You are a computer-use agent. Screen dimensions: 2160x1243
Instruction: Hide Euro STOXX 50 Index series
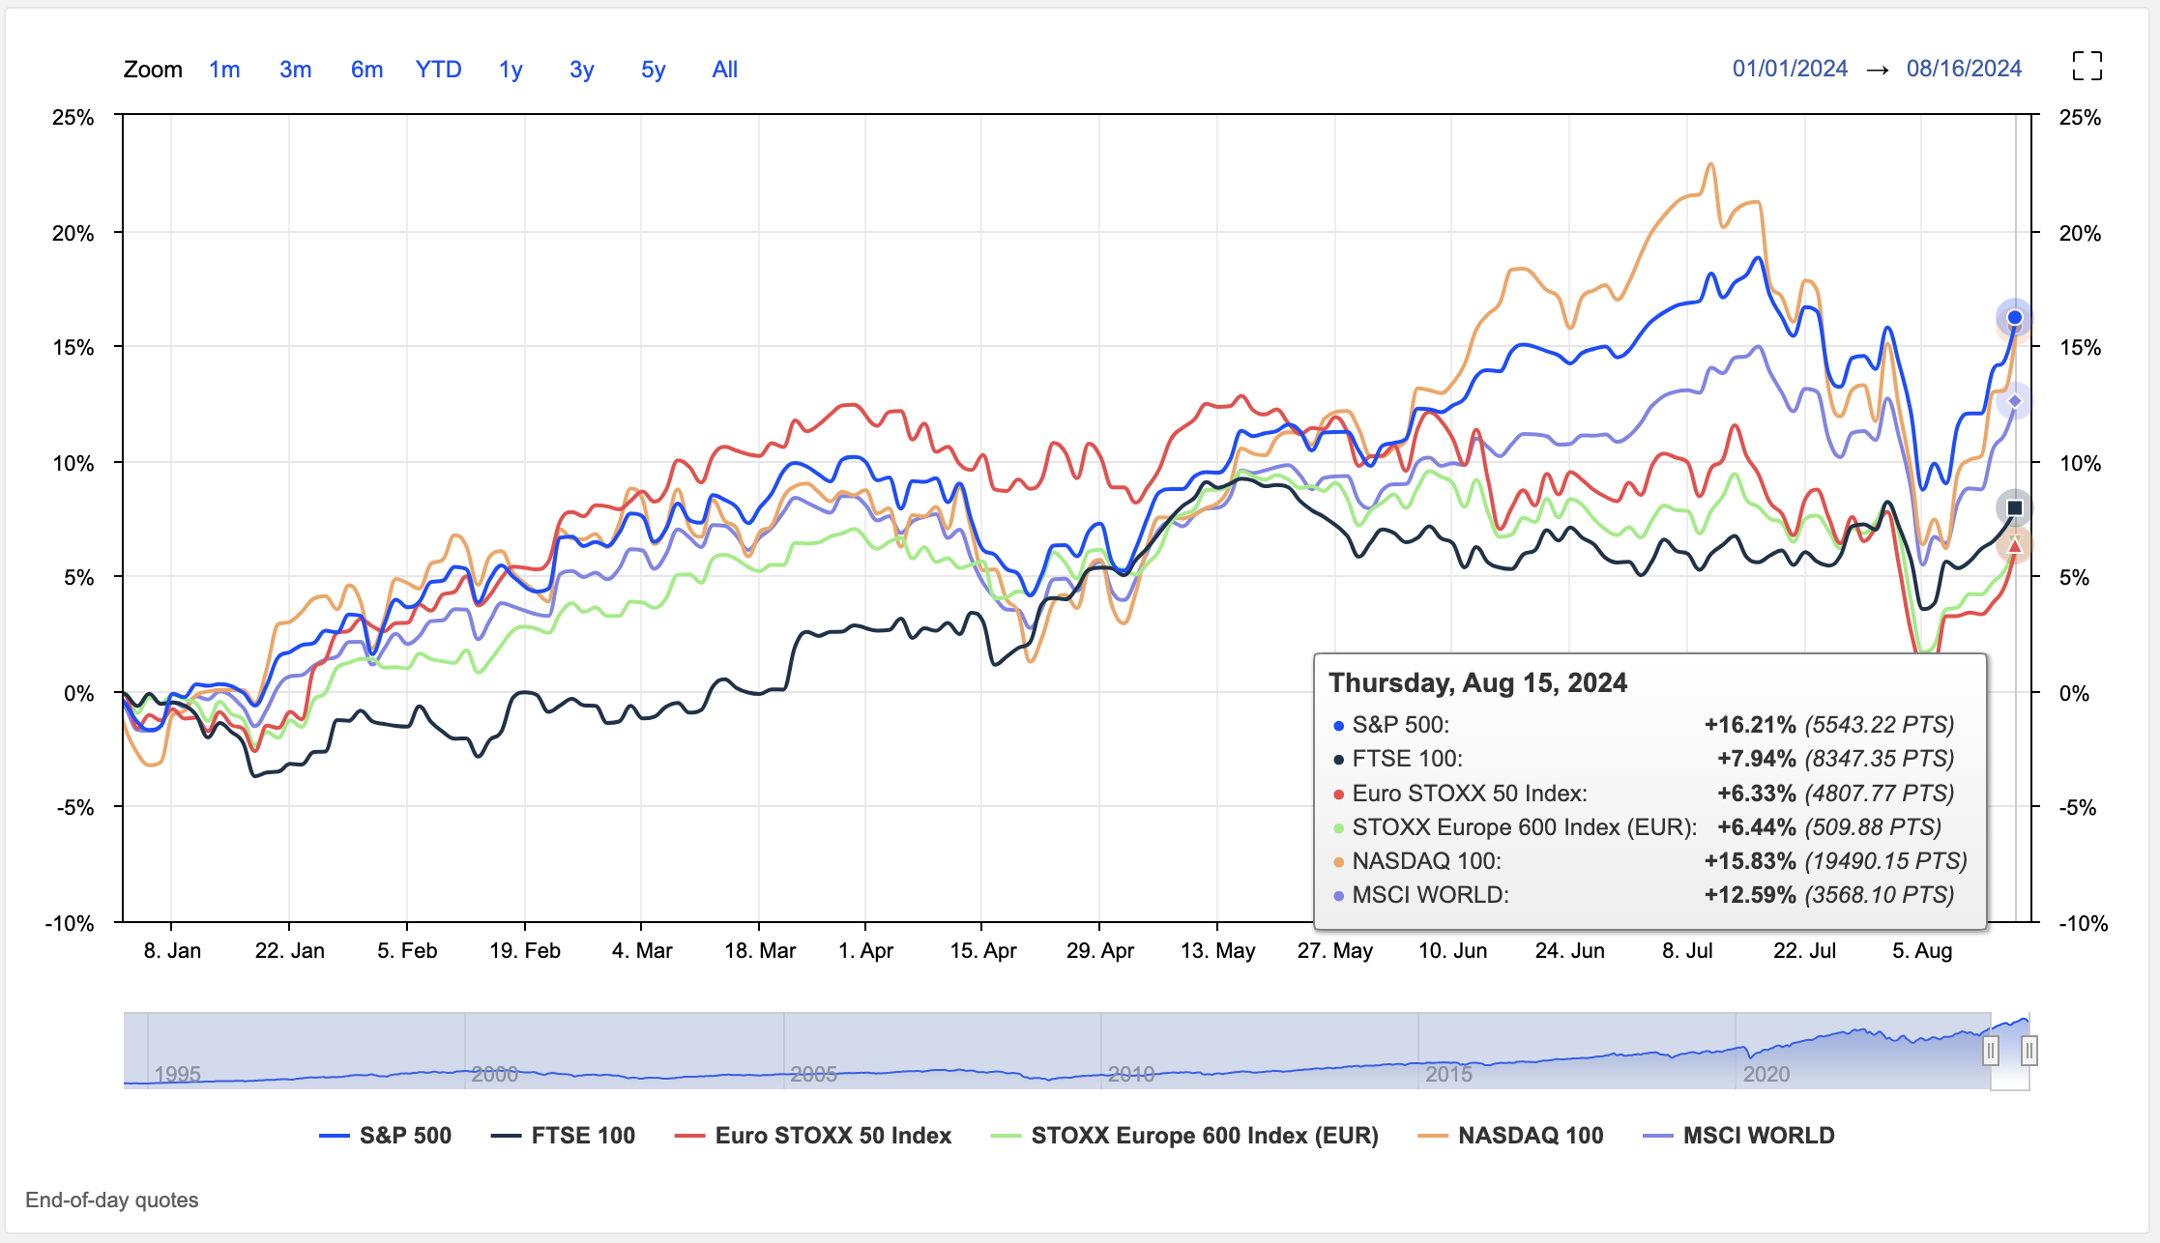pos(813,1136)
